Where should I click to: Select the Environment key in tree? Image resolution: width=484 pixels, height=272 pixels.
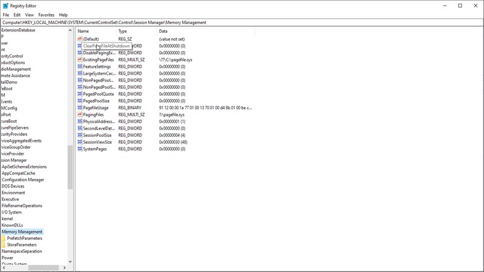(x=14, y=192)
